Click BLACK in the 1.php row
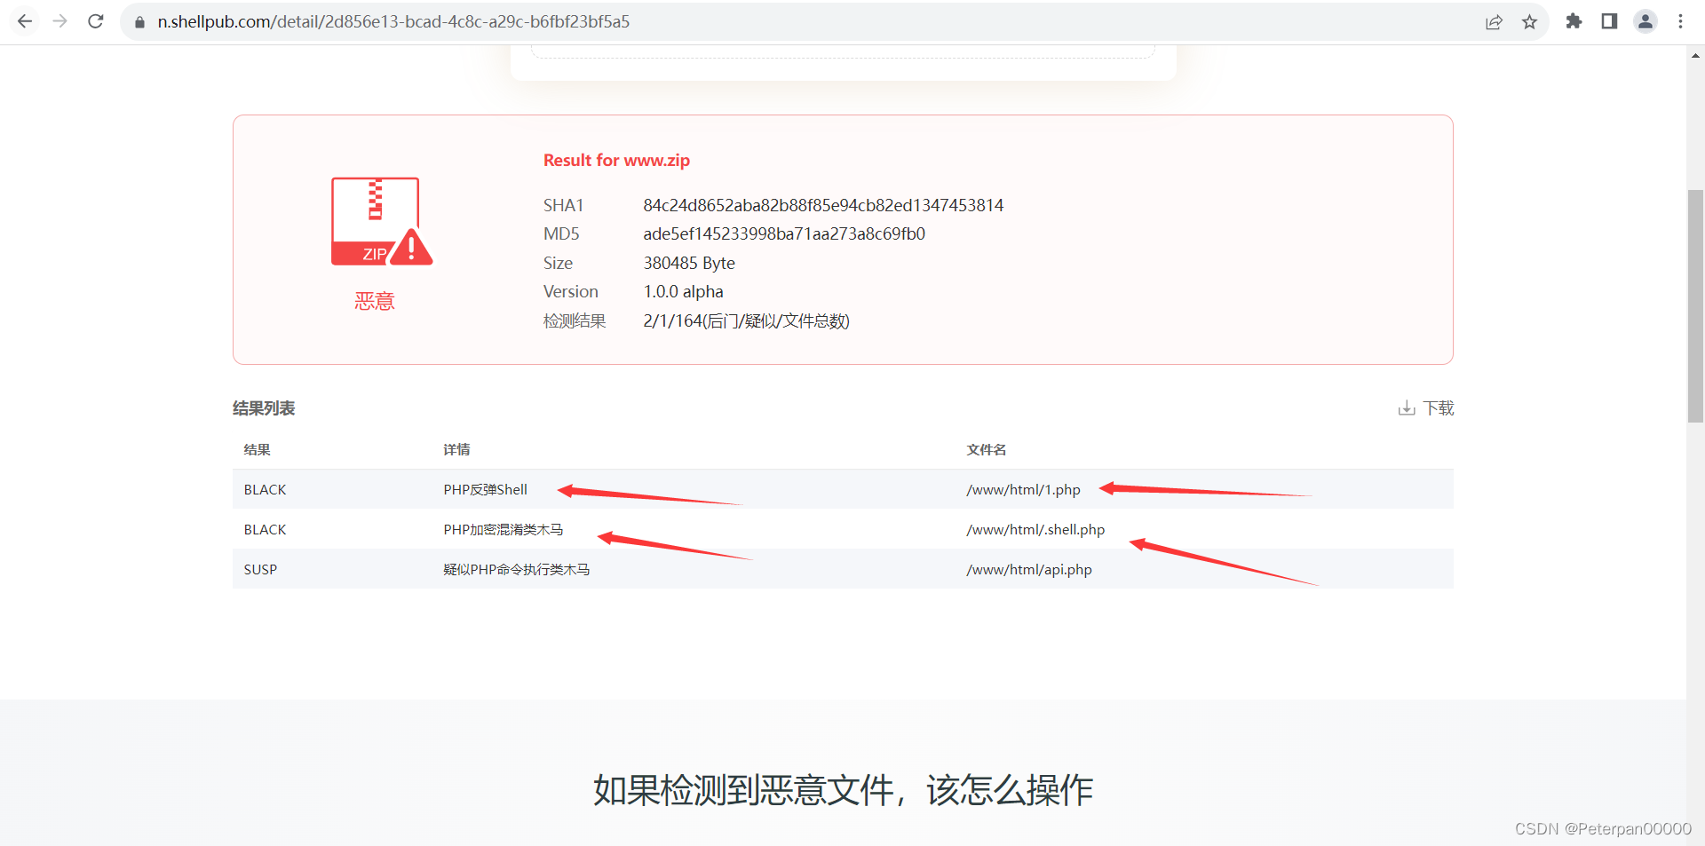Screen dimensions: 1705x846 coord(265,489)
